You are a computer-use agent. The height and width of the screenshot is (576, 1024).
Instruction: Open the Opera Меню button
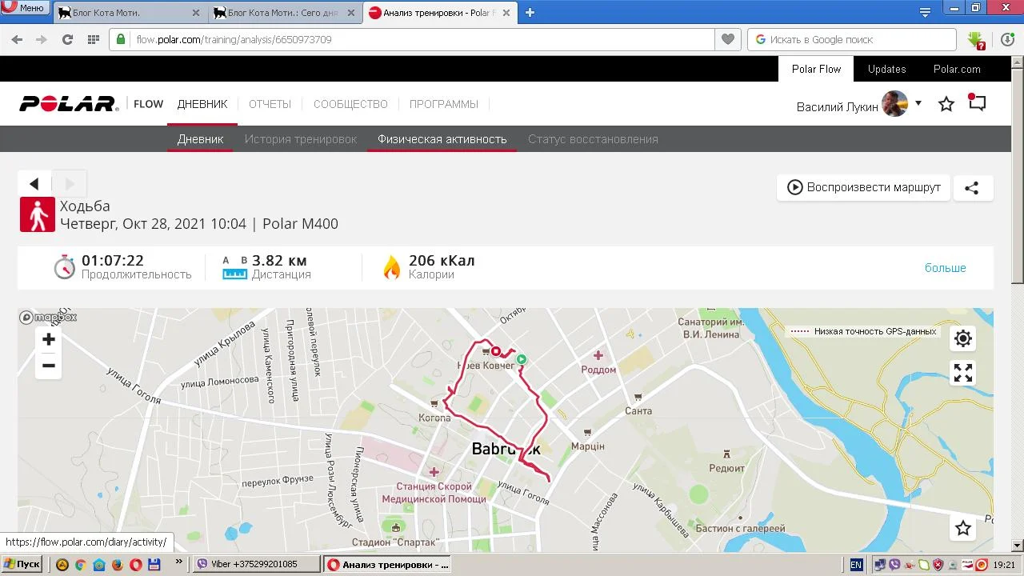pyautogui.click(x=25, y=8)
